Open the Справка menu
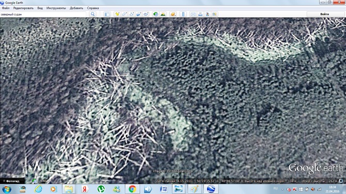The width and height of the screenshot is (346, 194). coord(93,8)
